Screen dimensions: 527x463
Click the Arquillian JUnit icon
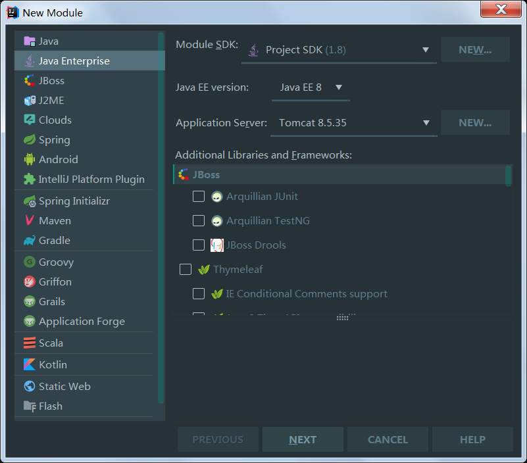click(x=216, y=197)
